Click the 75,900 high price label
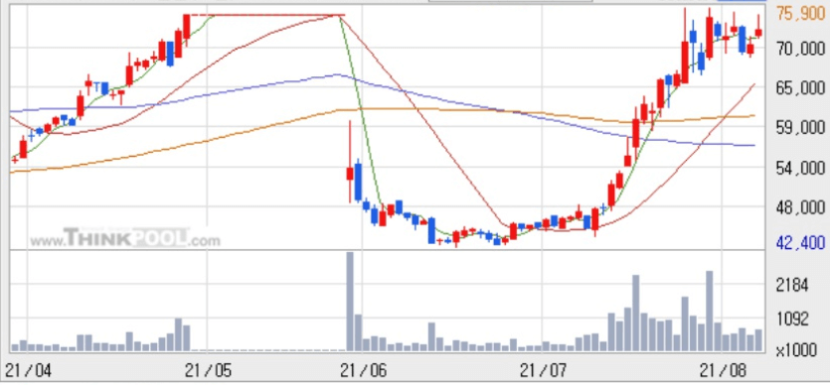 800,14
